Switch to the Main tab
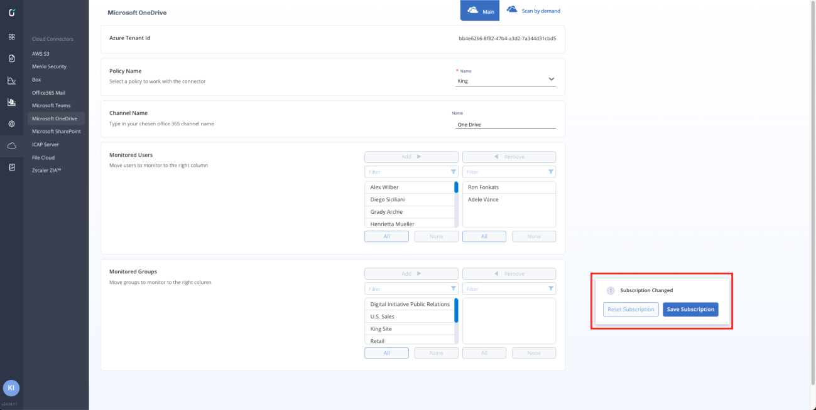816x410 pixels. [x=480, y=11]
